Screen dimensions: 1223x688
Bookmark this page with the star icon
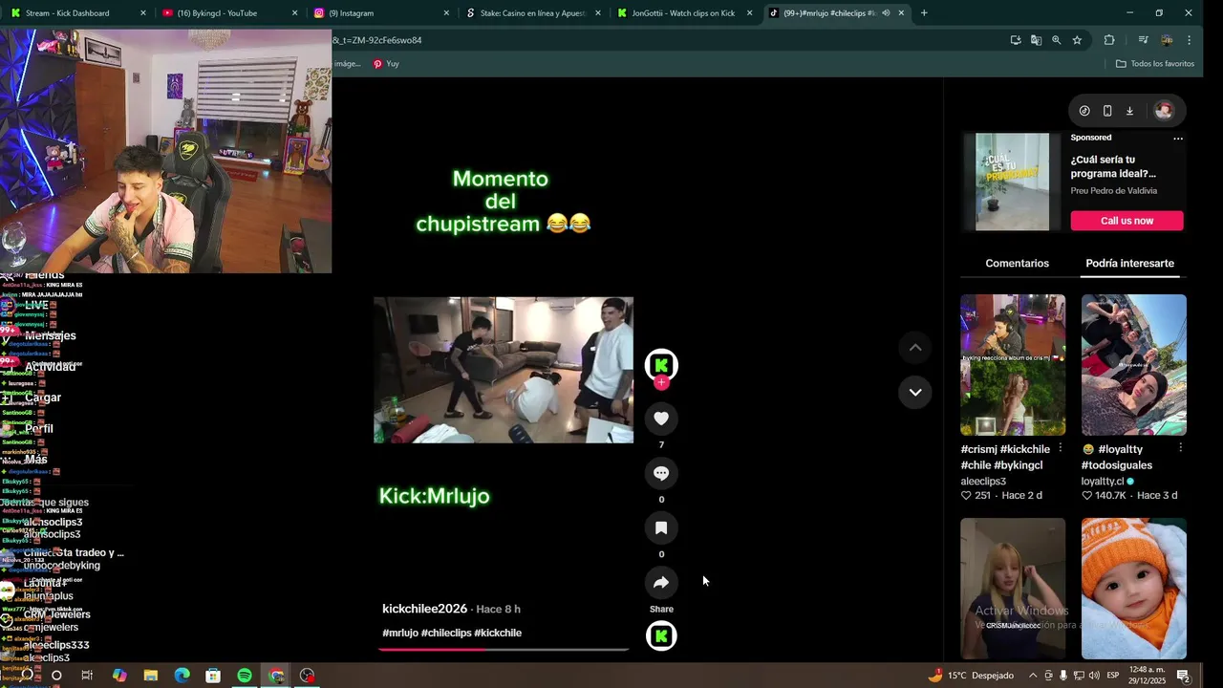tap(1077, 40)
